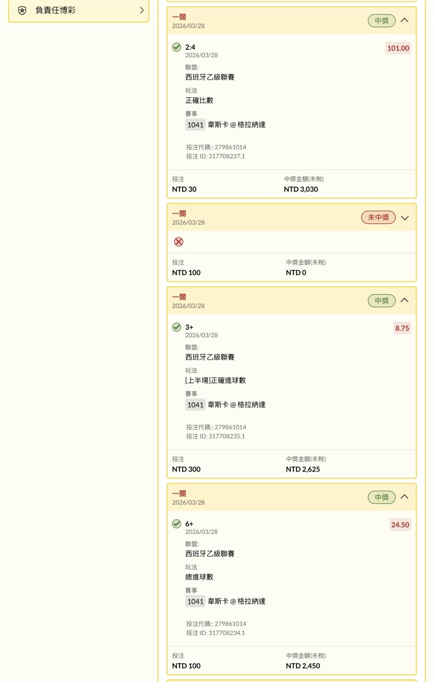The image size is (434, 682).
Task: Expand the 未中獎 NTD 100 bet card
Action: (x=405, y=218)
